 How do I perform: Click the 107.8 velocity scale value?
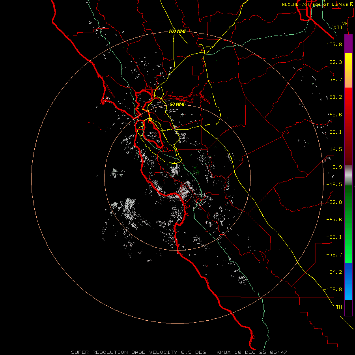tap(334, 44)
